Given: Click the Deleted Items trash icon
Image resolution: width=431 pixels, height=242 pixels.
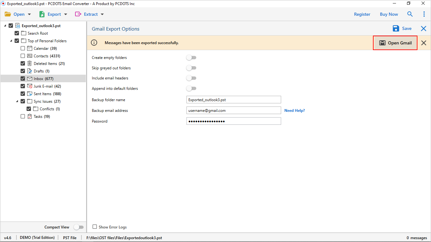Looking at the screenshot, I should [x=30, y=63].
